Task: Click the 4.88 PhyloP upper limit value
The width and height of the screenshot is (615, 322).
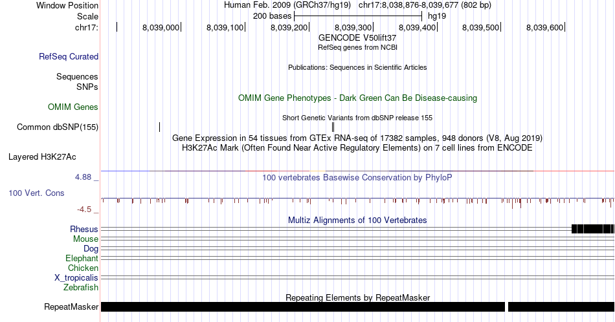Action: tap(83, 177)
